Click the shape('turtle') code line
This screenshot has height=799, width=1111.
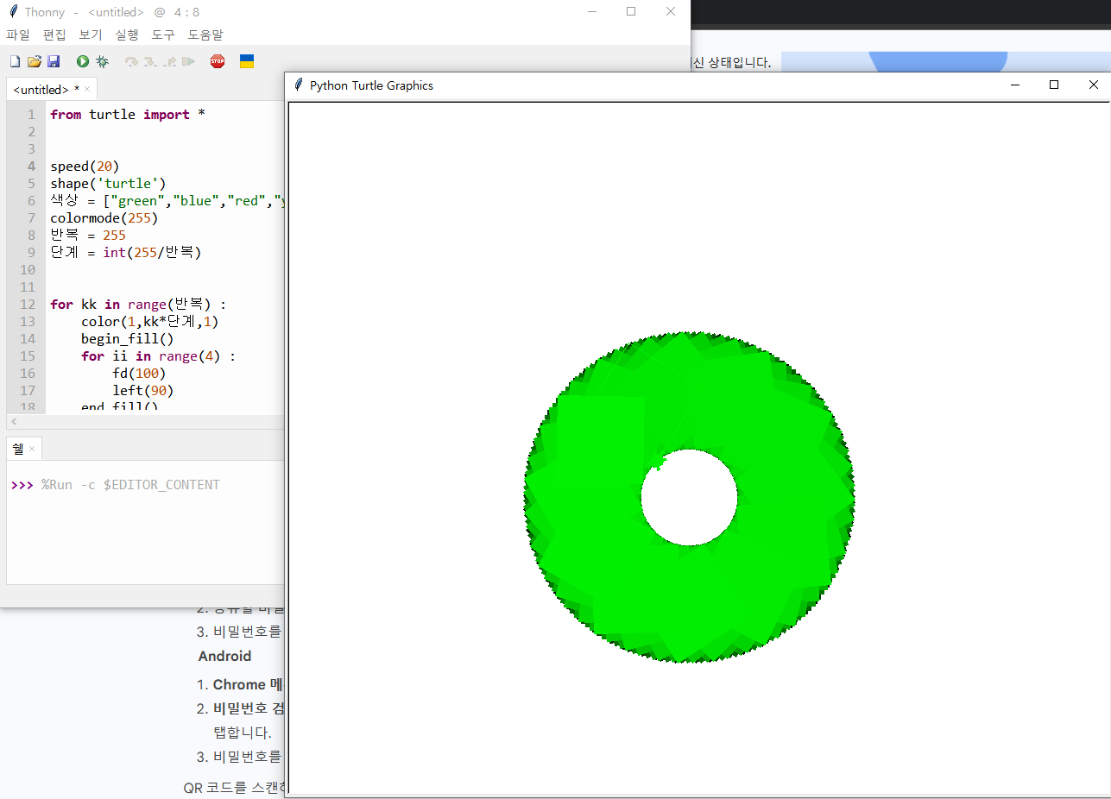[108, 183]
